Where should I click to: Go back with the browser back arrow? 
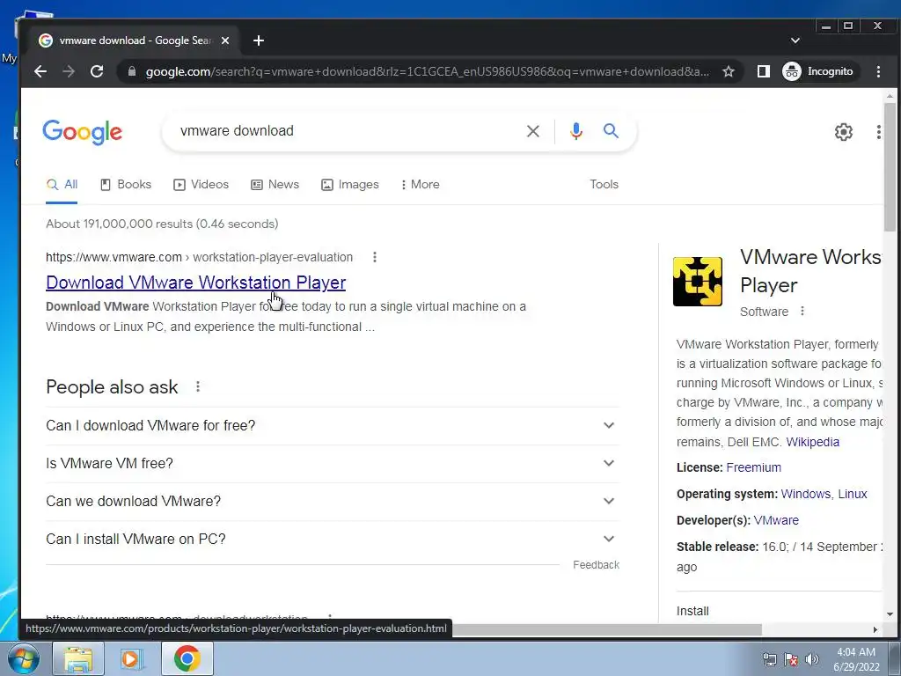(40, 71)
